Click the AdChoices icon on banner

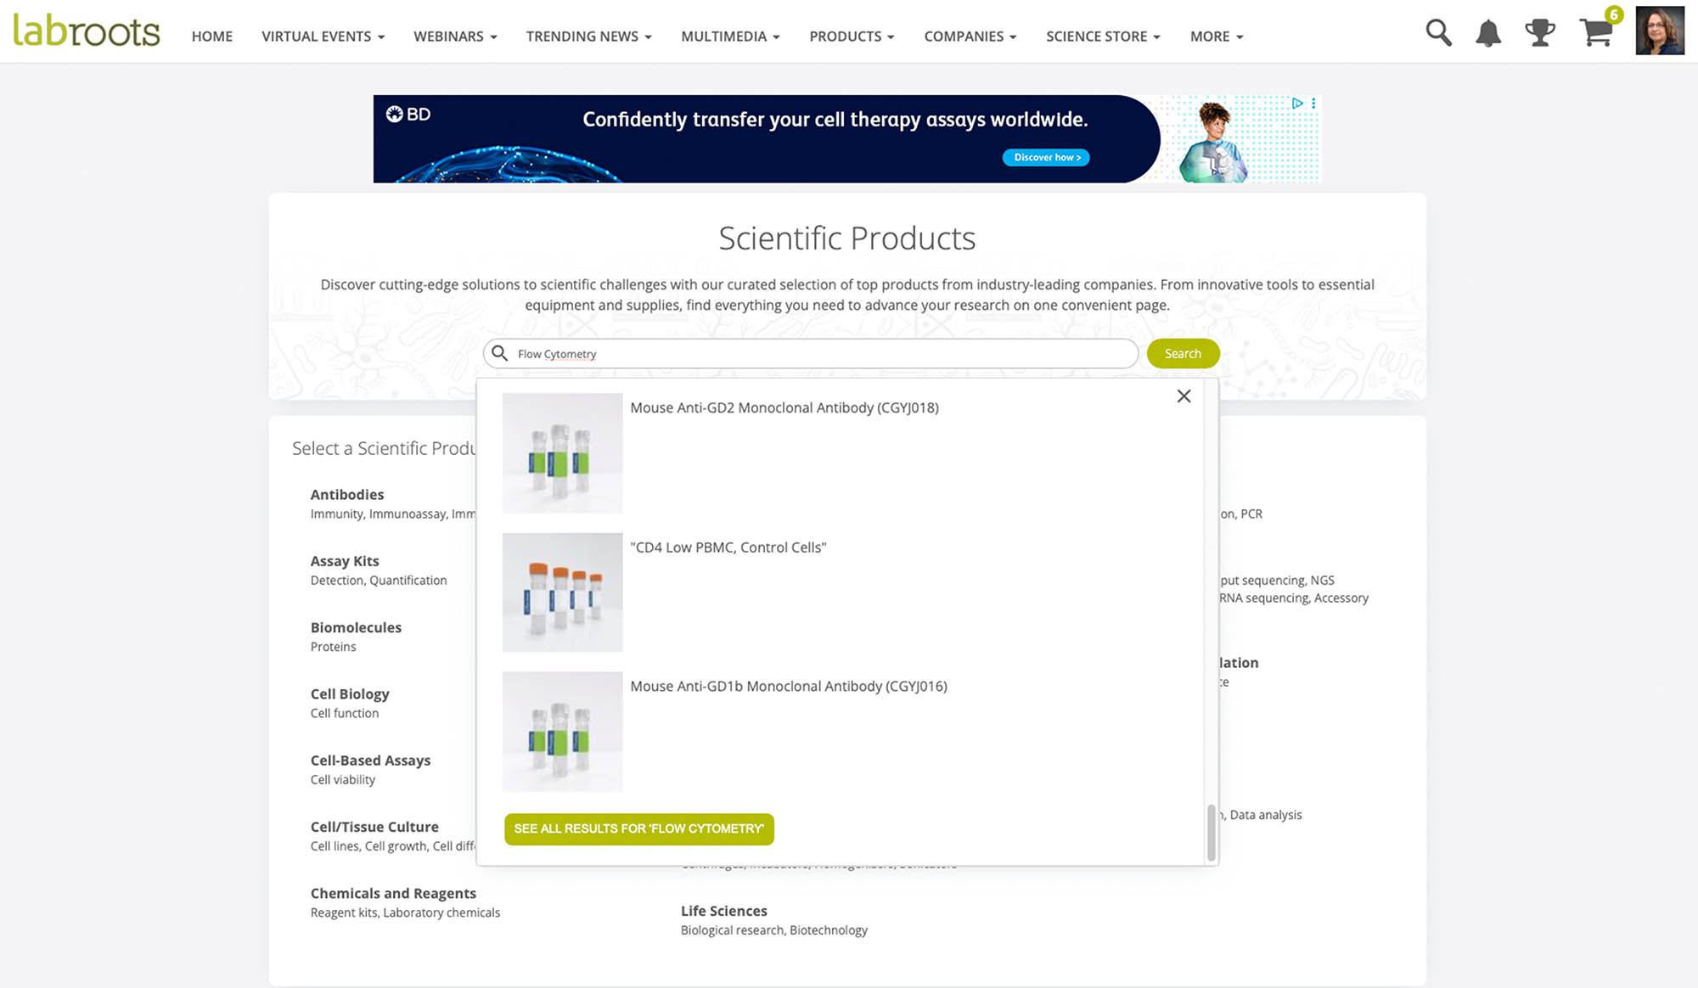(1297, 104)
